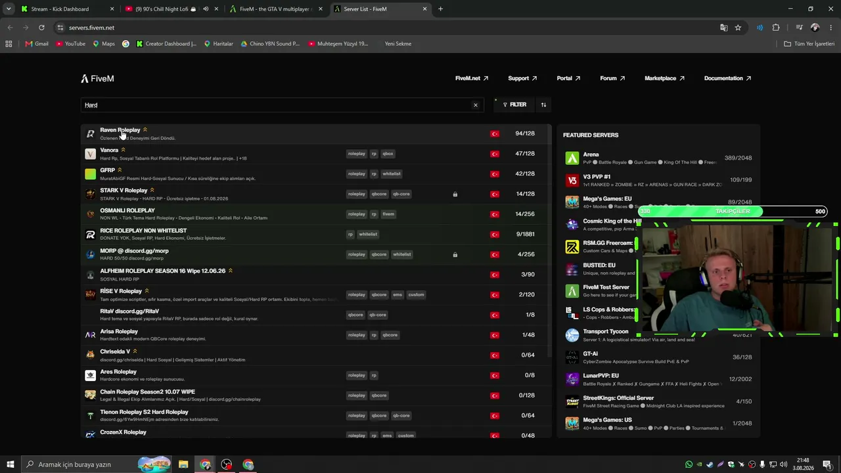841x473 pixels.
Task: Open the Support header link
Action: (522, 78)
